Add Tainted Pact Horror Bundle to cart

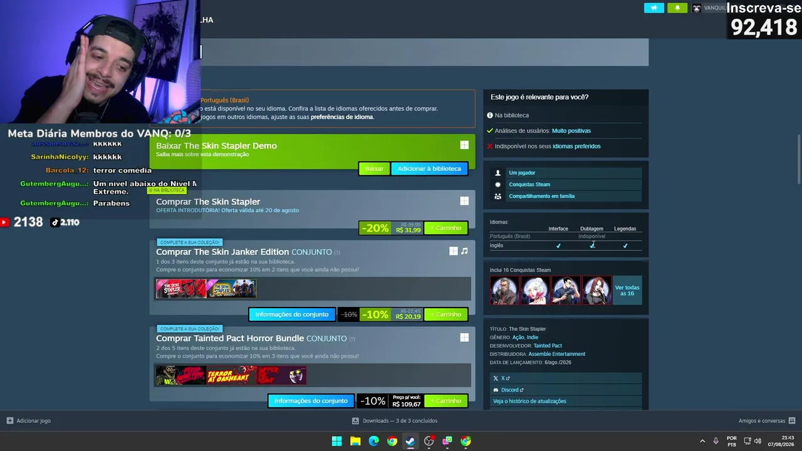[446, 401]
